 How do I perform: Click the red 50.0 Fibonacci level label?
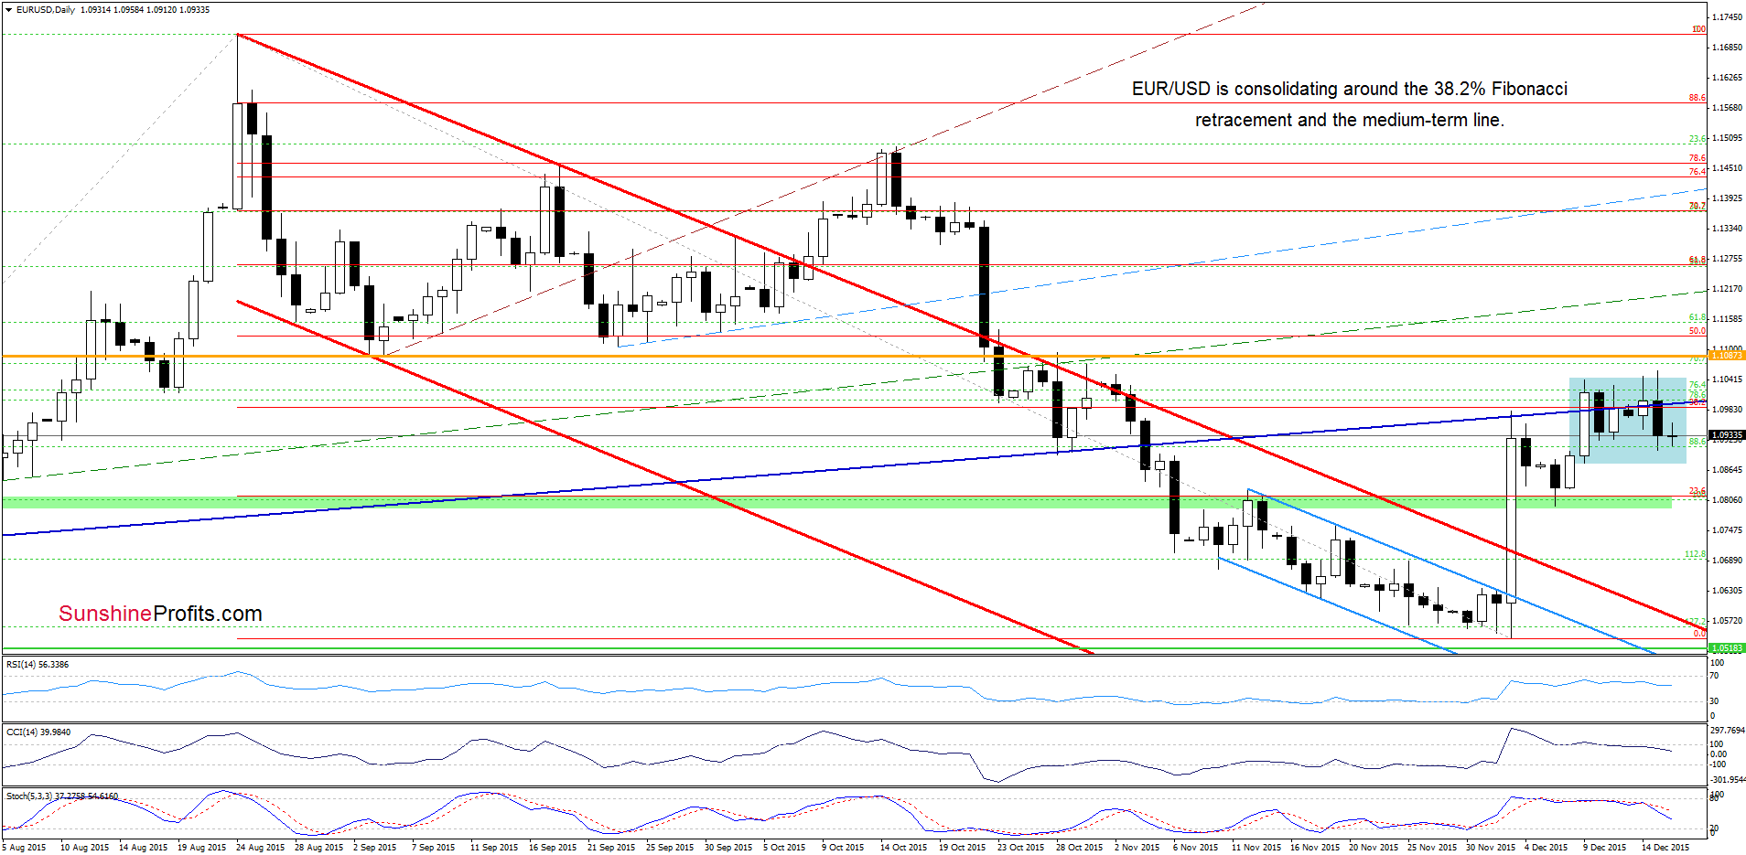click(1697, 331)
